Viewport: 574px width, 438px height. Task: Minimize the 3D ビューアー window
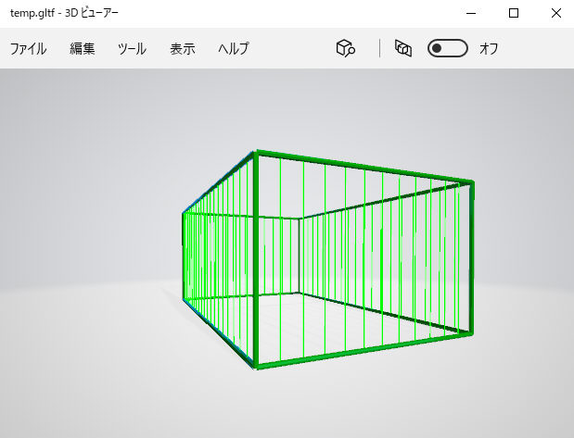(x=472, y=13)
